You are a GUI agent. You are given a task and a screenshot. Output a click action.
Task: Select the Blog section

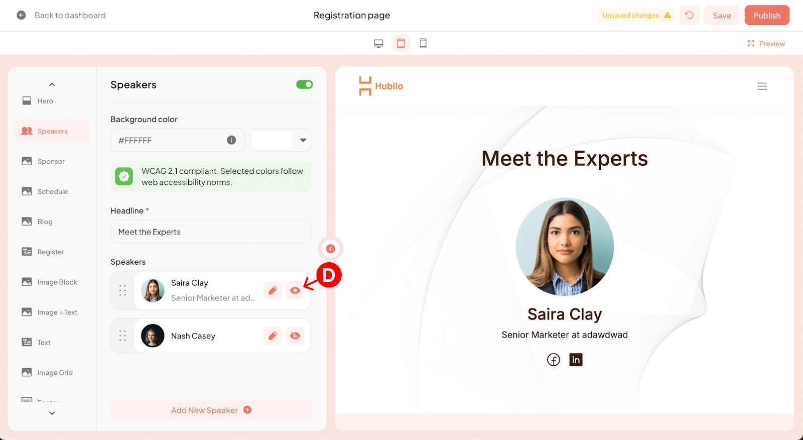[52, 222]
